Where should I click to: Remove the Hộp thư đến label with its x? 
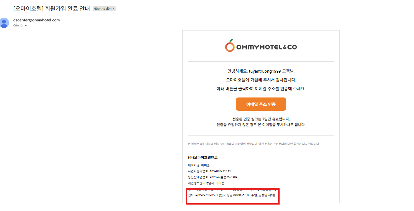(114, 9)
